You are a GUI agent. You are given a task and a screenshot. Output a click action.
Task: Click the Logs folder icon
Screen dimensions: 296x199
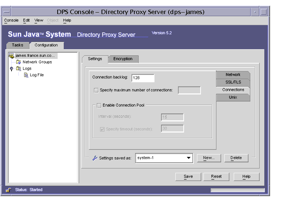coord(18,68)
